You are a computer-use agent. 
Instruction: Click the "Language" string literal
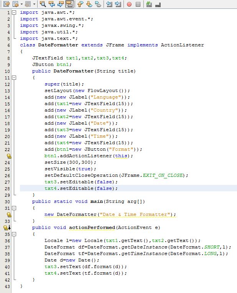click(x=106, y=97)
